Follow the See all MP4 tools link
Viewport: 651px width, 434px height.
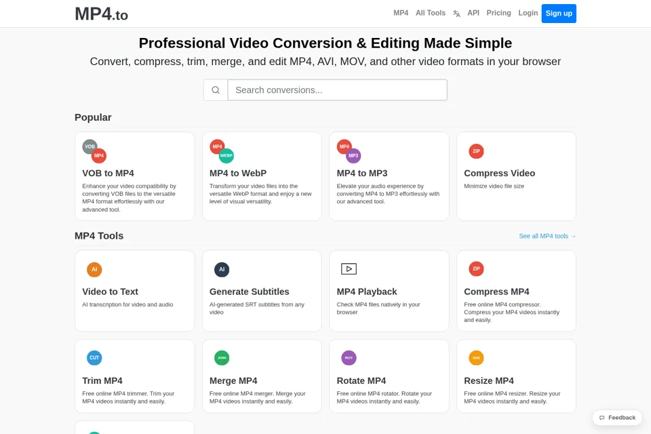[547, 236]
